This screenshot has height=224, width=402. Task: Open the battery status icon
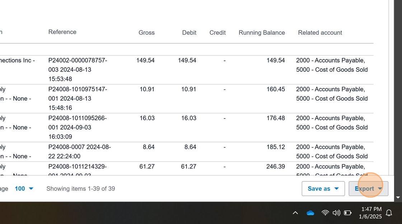(x=348, y=213)
